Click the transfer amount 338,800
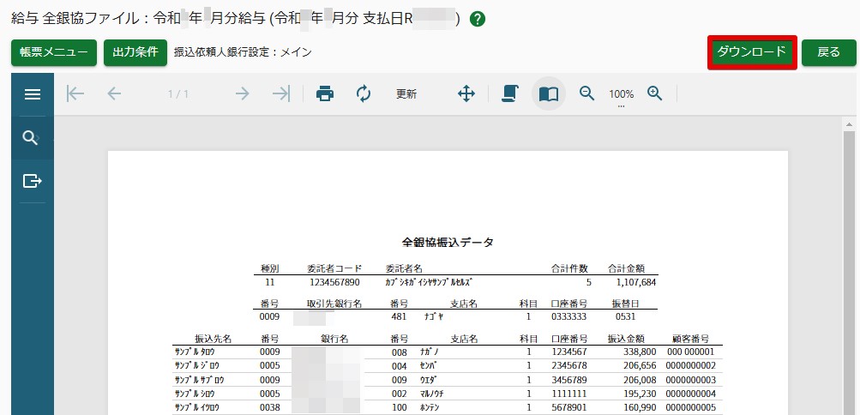The image size is (860, 415). coord(639,352)
